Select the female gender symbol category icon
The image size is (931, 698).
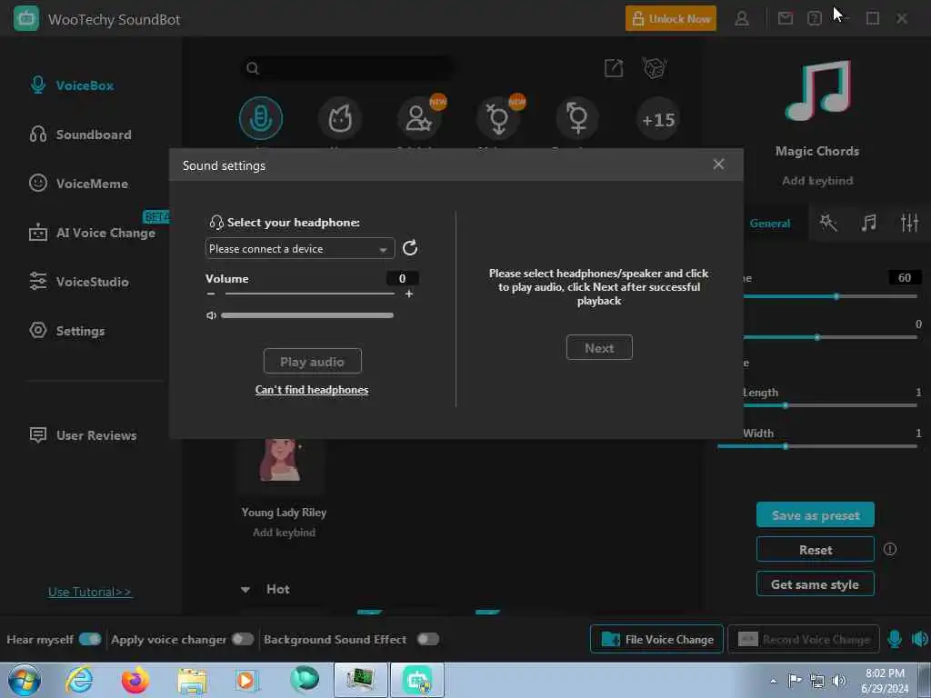(x=577, y=119)
